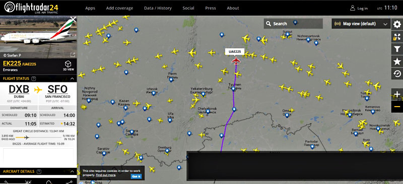The image size is (403, 184).
Task: Open the aircraft photo external link icon
Action: pyautogui.click(x=73, y=55)
